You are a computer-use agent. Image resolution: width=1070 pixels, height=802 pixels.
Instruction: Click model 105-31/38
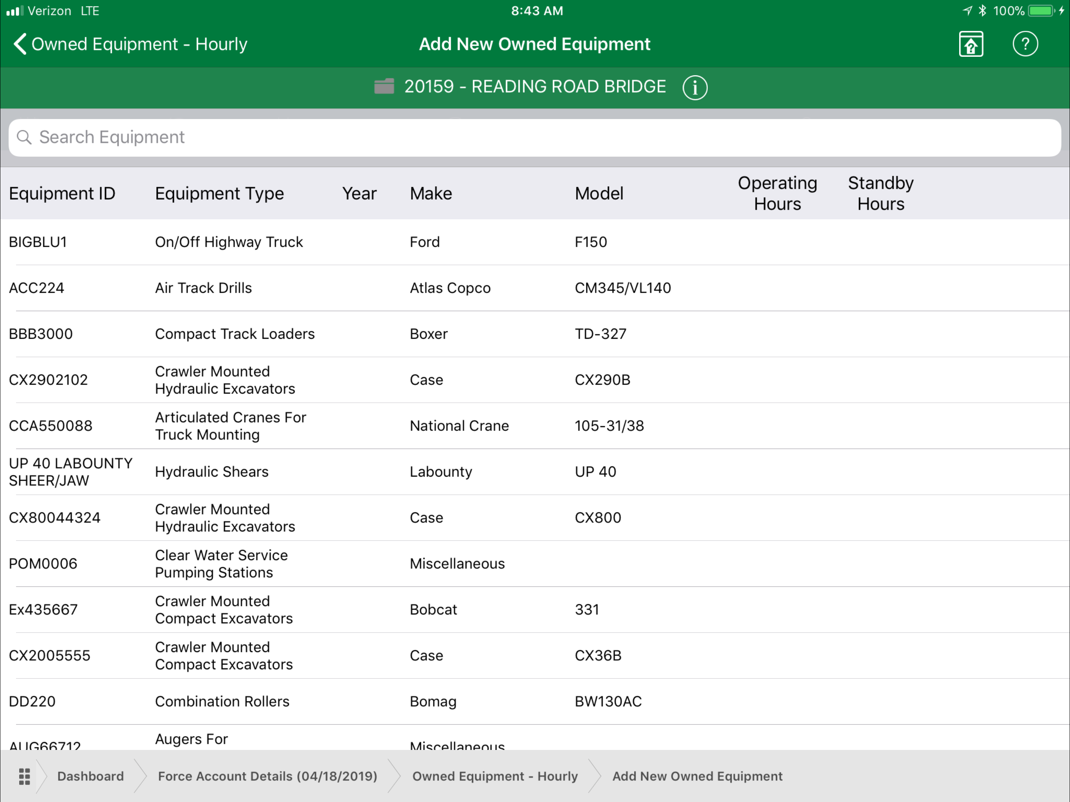(609, 426)
